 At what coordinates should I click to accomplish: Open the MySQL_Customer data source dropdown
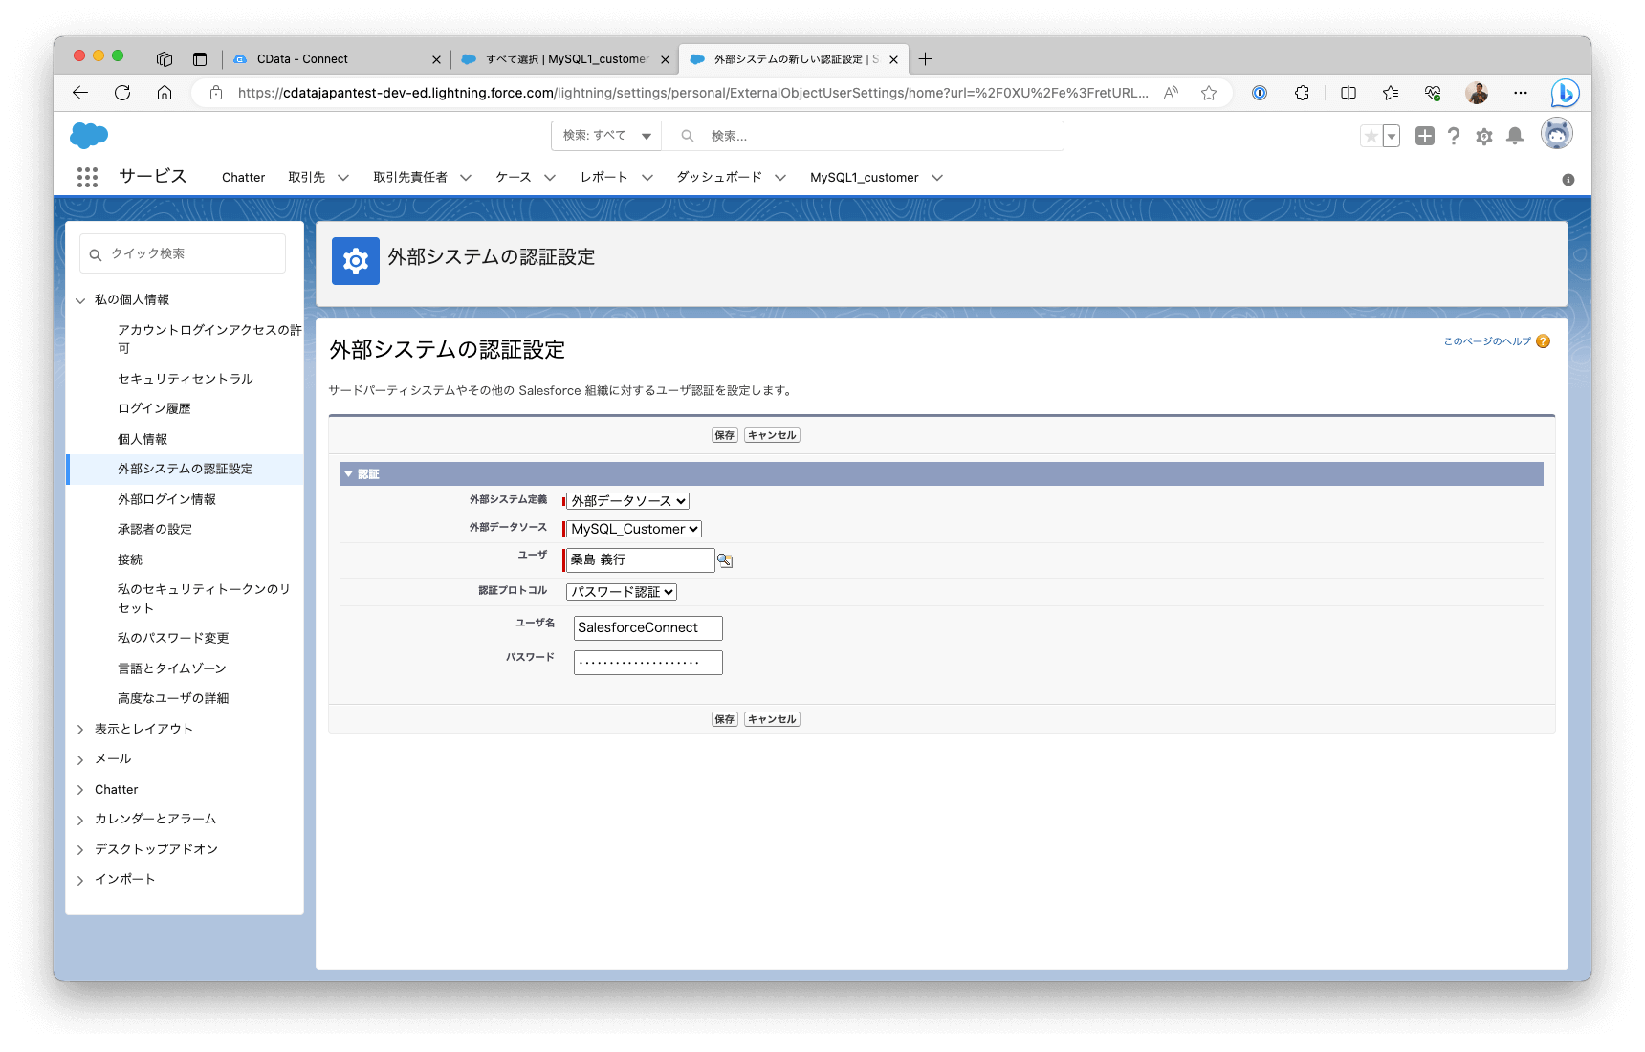(634, 529)
